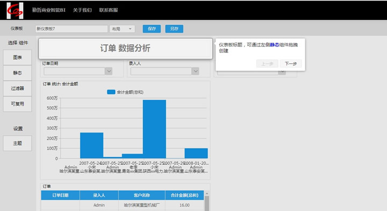Select the 图表 chart component
This screenshot has height=211, width=387.
click(18, 57)
